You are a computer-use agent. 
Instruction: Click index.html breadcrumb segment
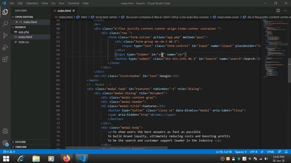[65, 17]
